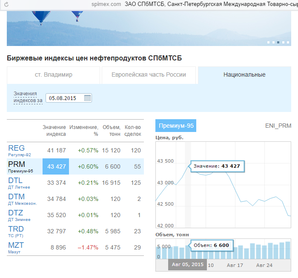298x278 pixels.
Task: Click the Значения индексов за label
Action: (26, 97)
